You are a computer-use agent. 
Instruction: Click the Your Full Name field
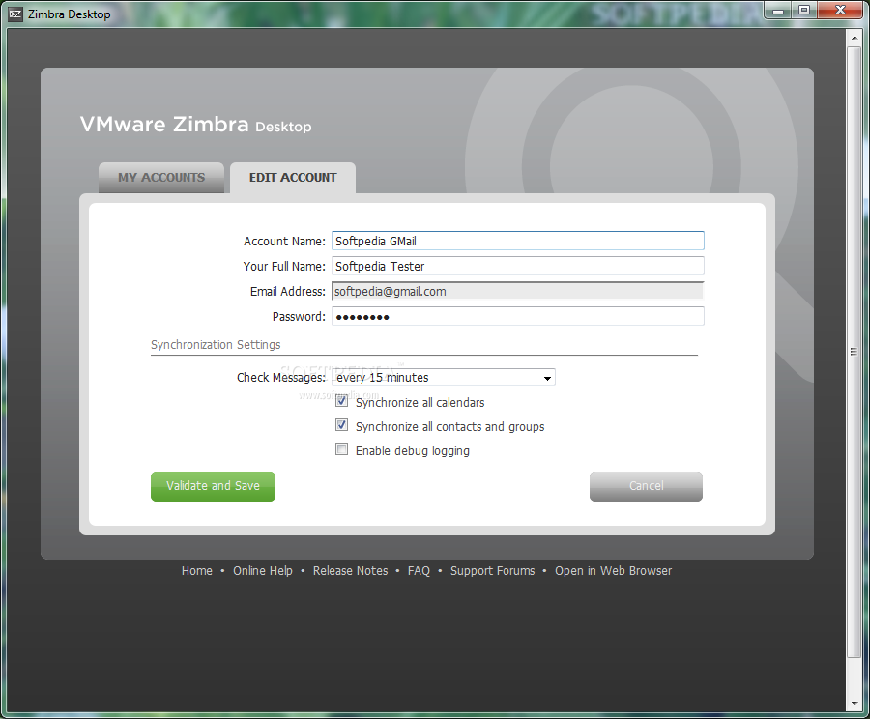coord(518,266)
